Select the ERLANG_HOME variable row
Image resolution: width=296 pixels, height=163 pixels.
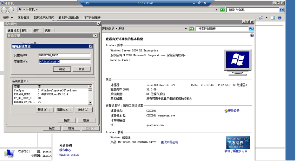click(50, 94)
